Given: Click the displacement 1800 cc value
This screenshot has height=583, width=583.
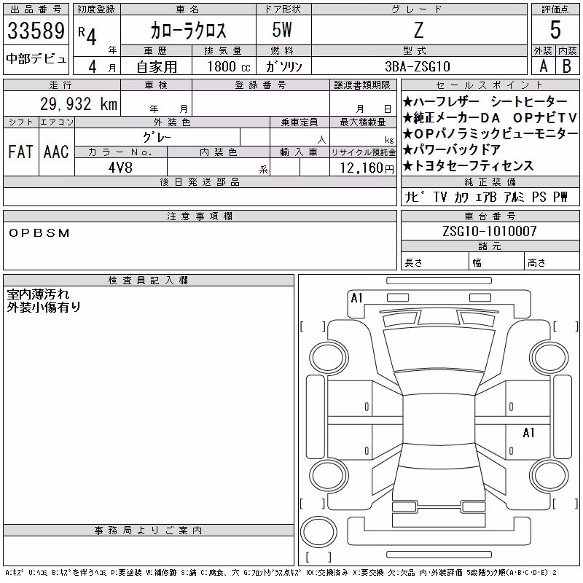Looking at the screenshot, I should pos(229,67).
